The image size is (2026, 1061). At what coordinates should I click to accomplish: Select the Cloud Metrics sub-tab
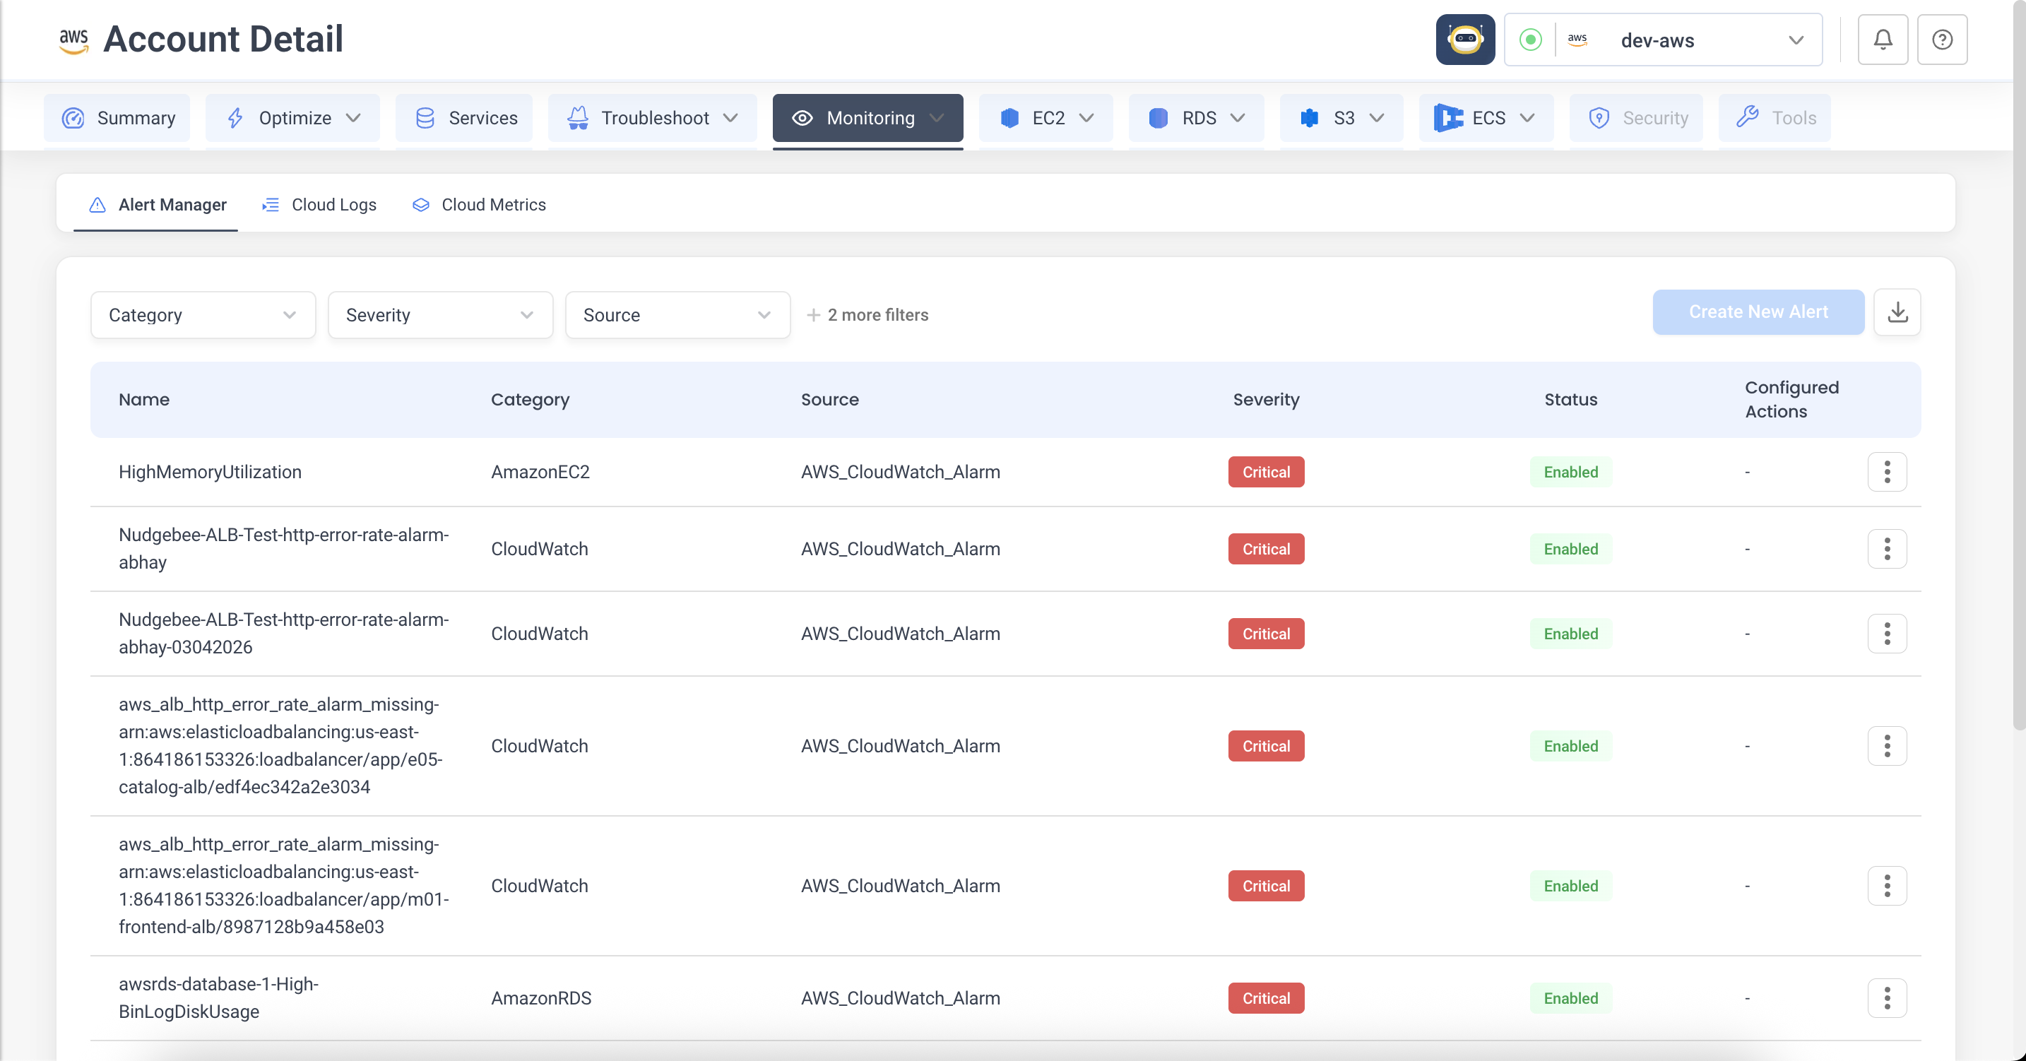click(478, 206)
